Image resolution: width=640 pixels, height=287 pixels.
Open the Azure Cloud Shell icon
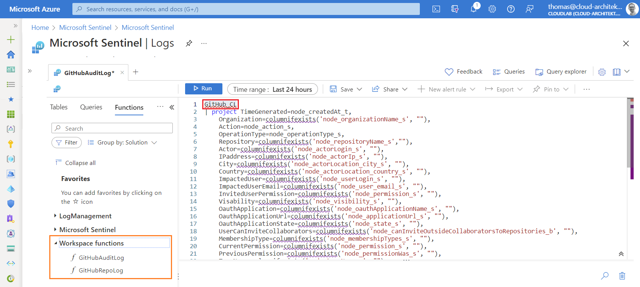click(436, 9)
